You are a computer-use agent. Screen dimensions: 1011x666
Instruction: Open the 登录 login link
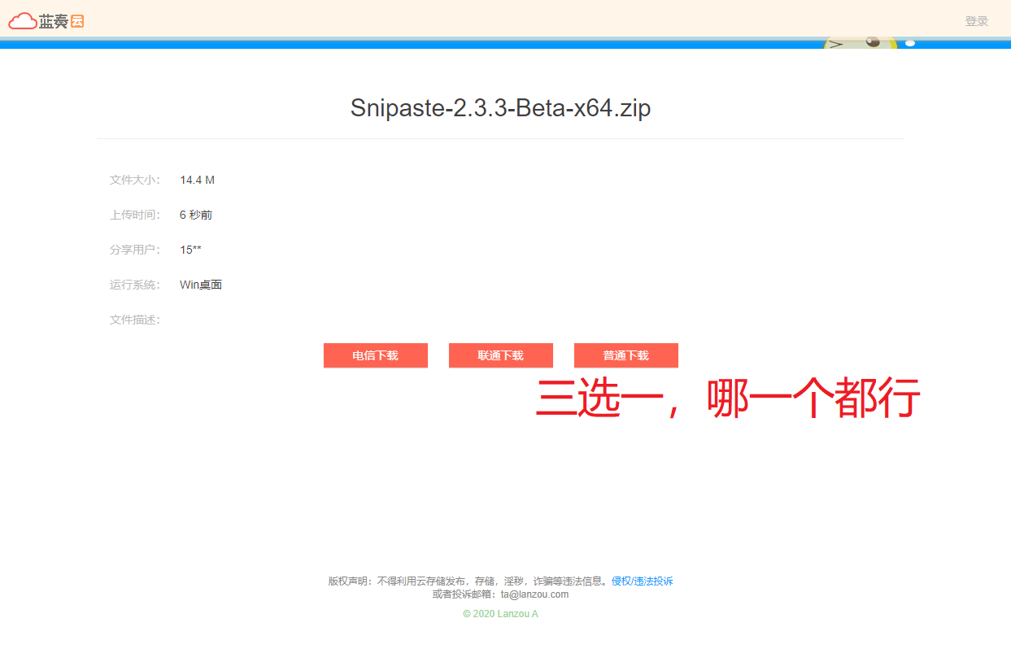coord(976,21)
